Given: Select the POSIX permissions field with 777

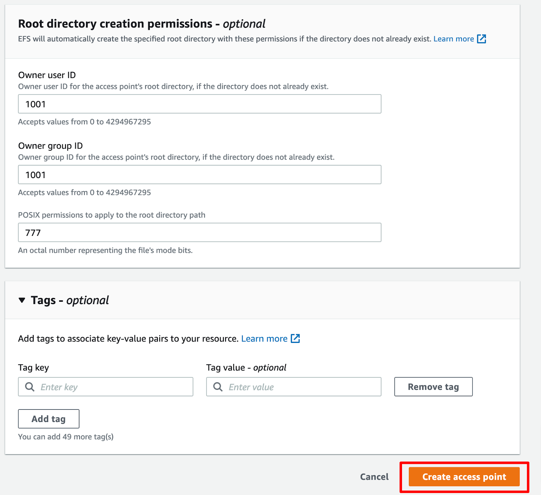Looking at the screenshot, I should click(x=199, y=232).
